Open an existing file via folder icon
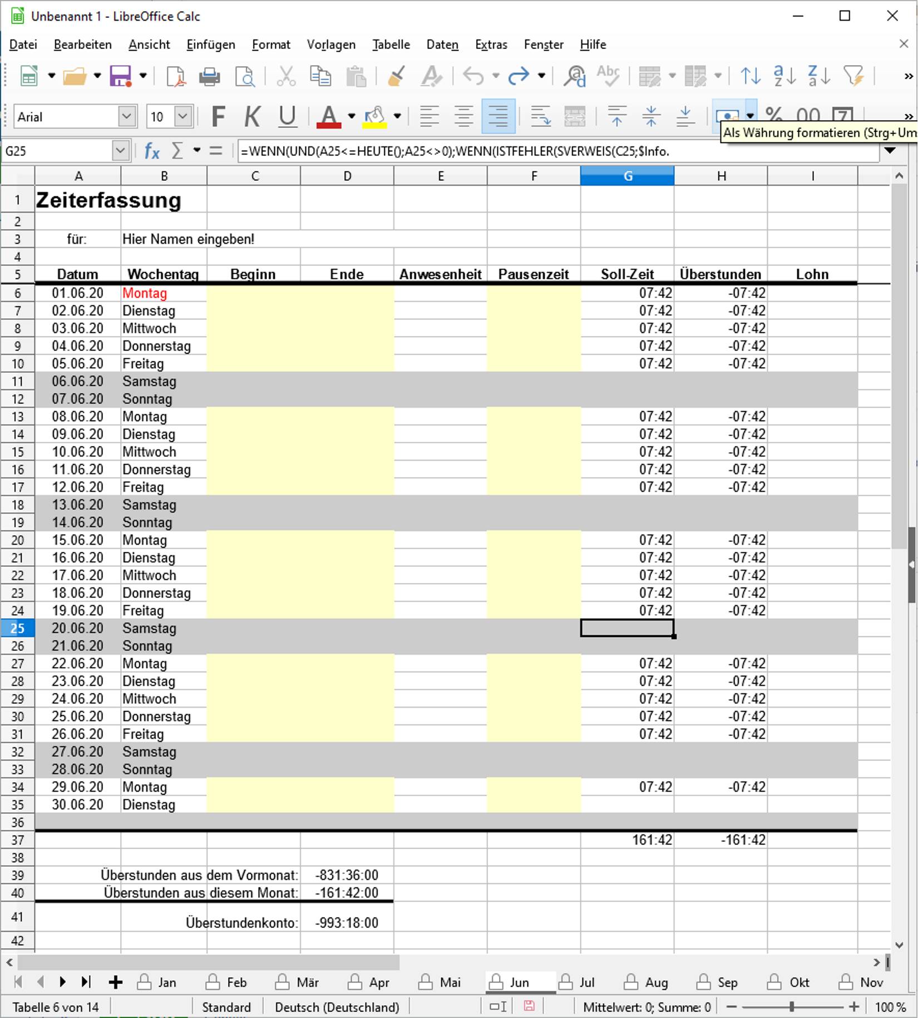Viewport: 918px width, 1018px height. 75,76
